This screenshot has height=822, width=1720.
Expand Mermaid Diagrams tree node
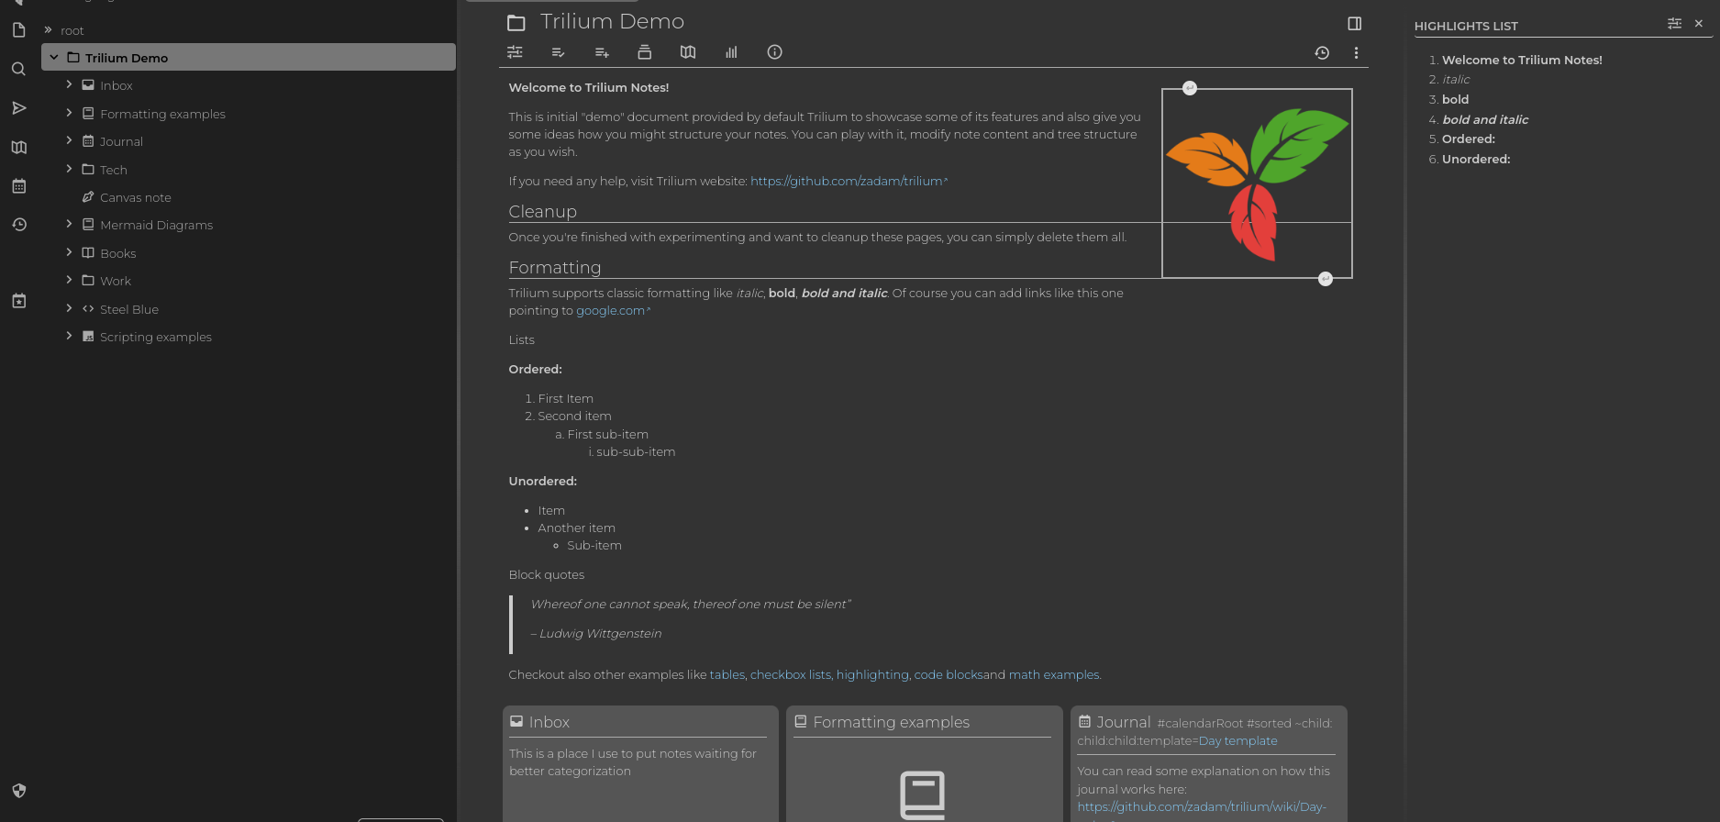coord(69,224)
